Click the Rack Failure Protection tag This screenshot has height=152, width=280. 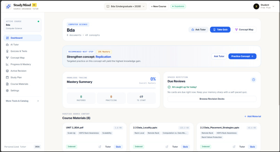point(212,137)
